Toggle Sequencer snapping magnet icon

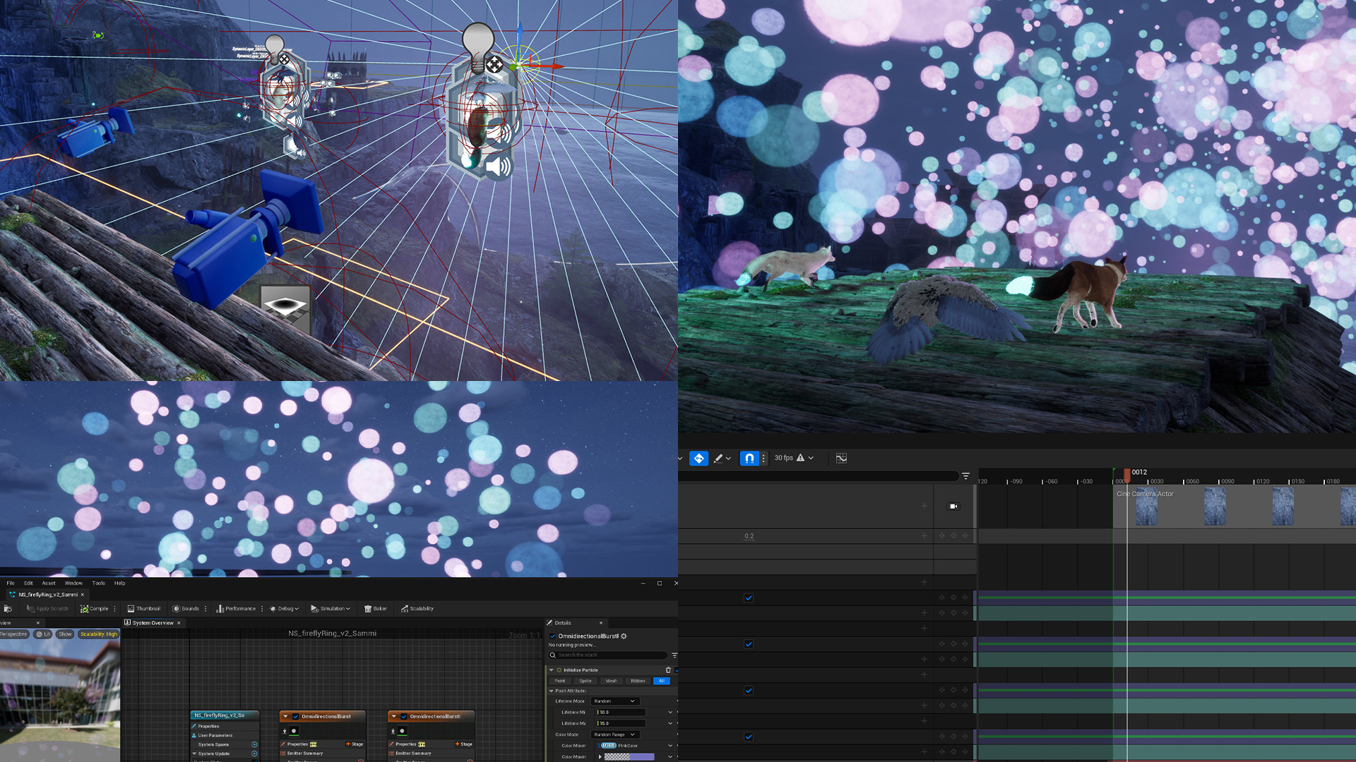749,458
